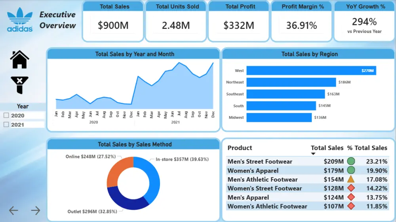Select the South region bar

(x=281, y=106)
